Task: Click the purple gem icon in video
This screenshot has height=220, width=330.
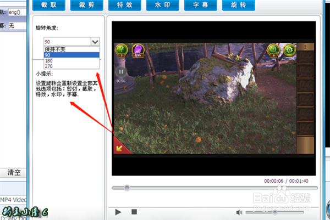Action: (138, 50)
